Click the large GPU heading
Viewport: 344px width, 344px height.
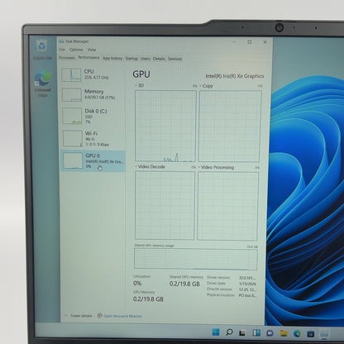click(x=141, y=74)
